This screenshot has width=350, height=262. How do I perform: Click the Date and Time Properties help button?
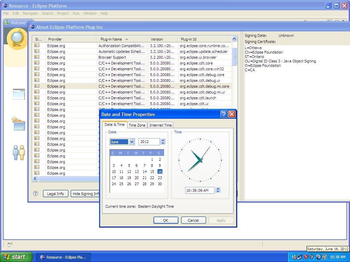224,114
